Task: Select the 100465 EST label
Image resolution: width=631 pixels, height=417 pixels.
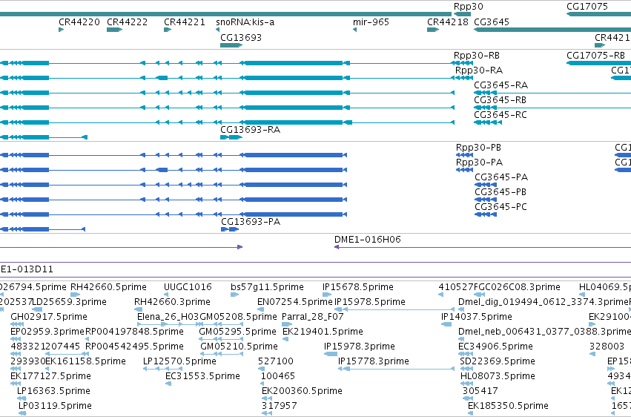Action: tap(277, 377)
